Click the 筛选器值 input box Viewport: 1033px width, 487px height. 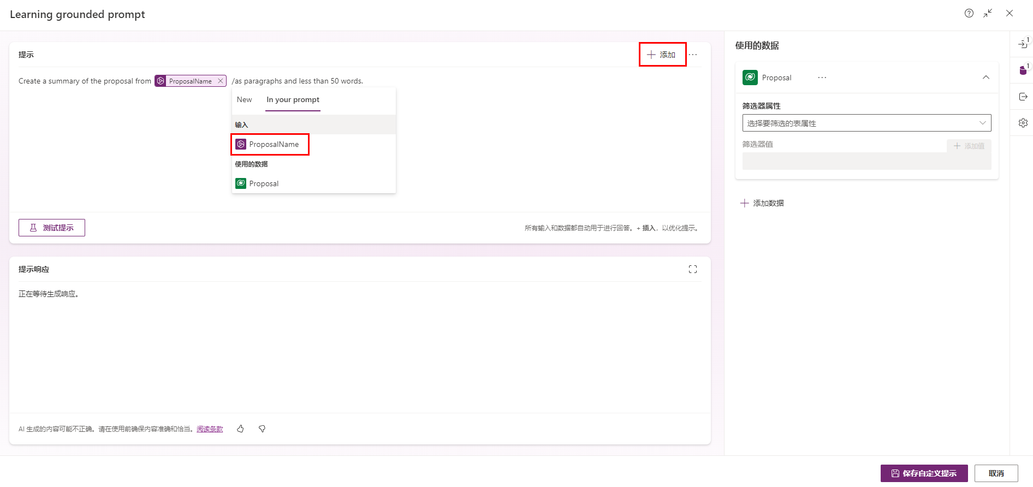[866, 161]
